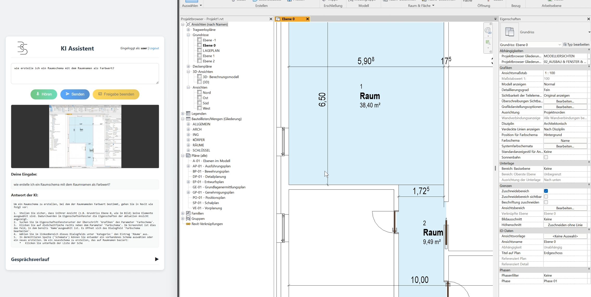Expand the Familien node
The image size is (591, 297).
click(183, 213)
